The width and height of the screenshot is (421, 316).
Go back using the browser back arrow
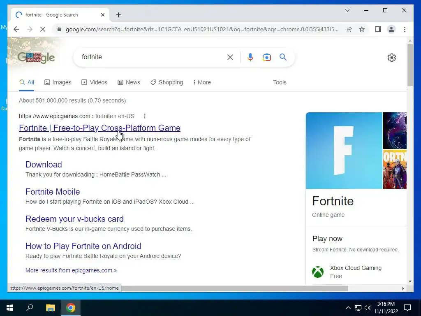click(16, 29)
